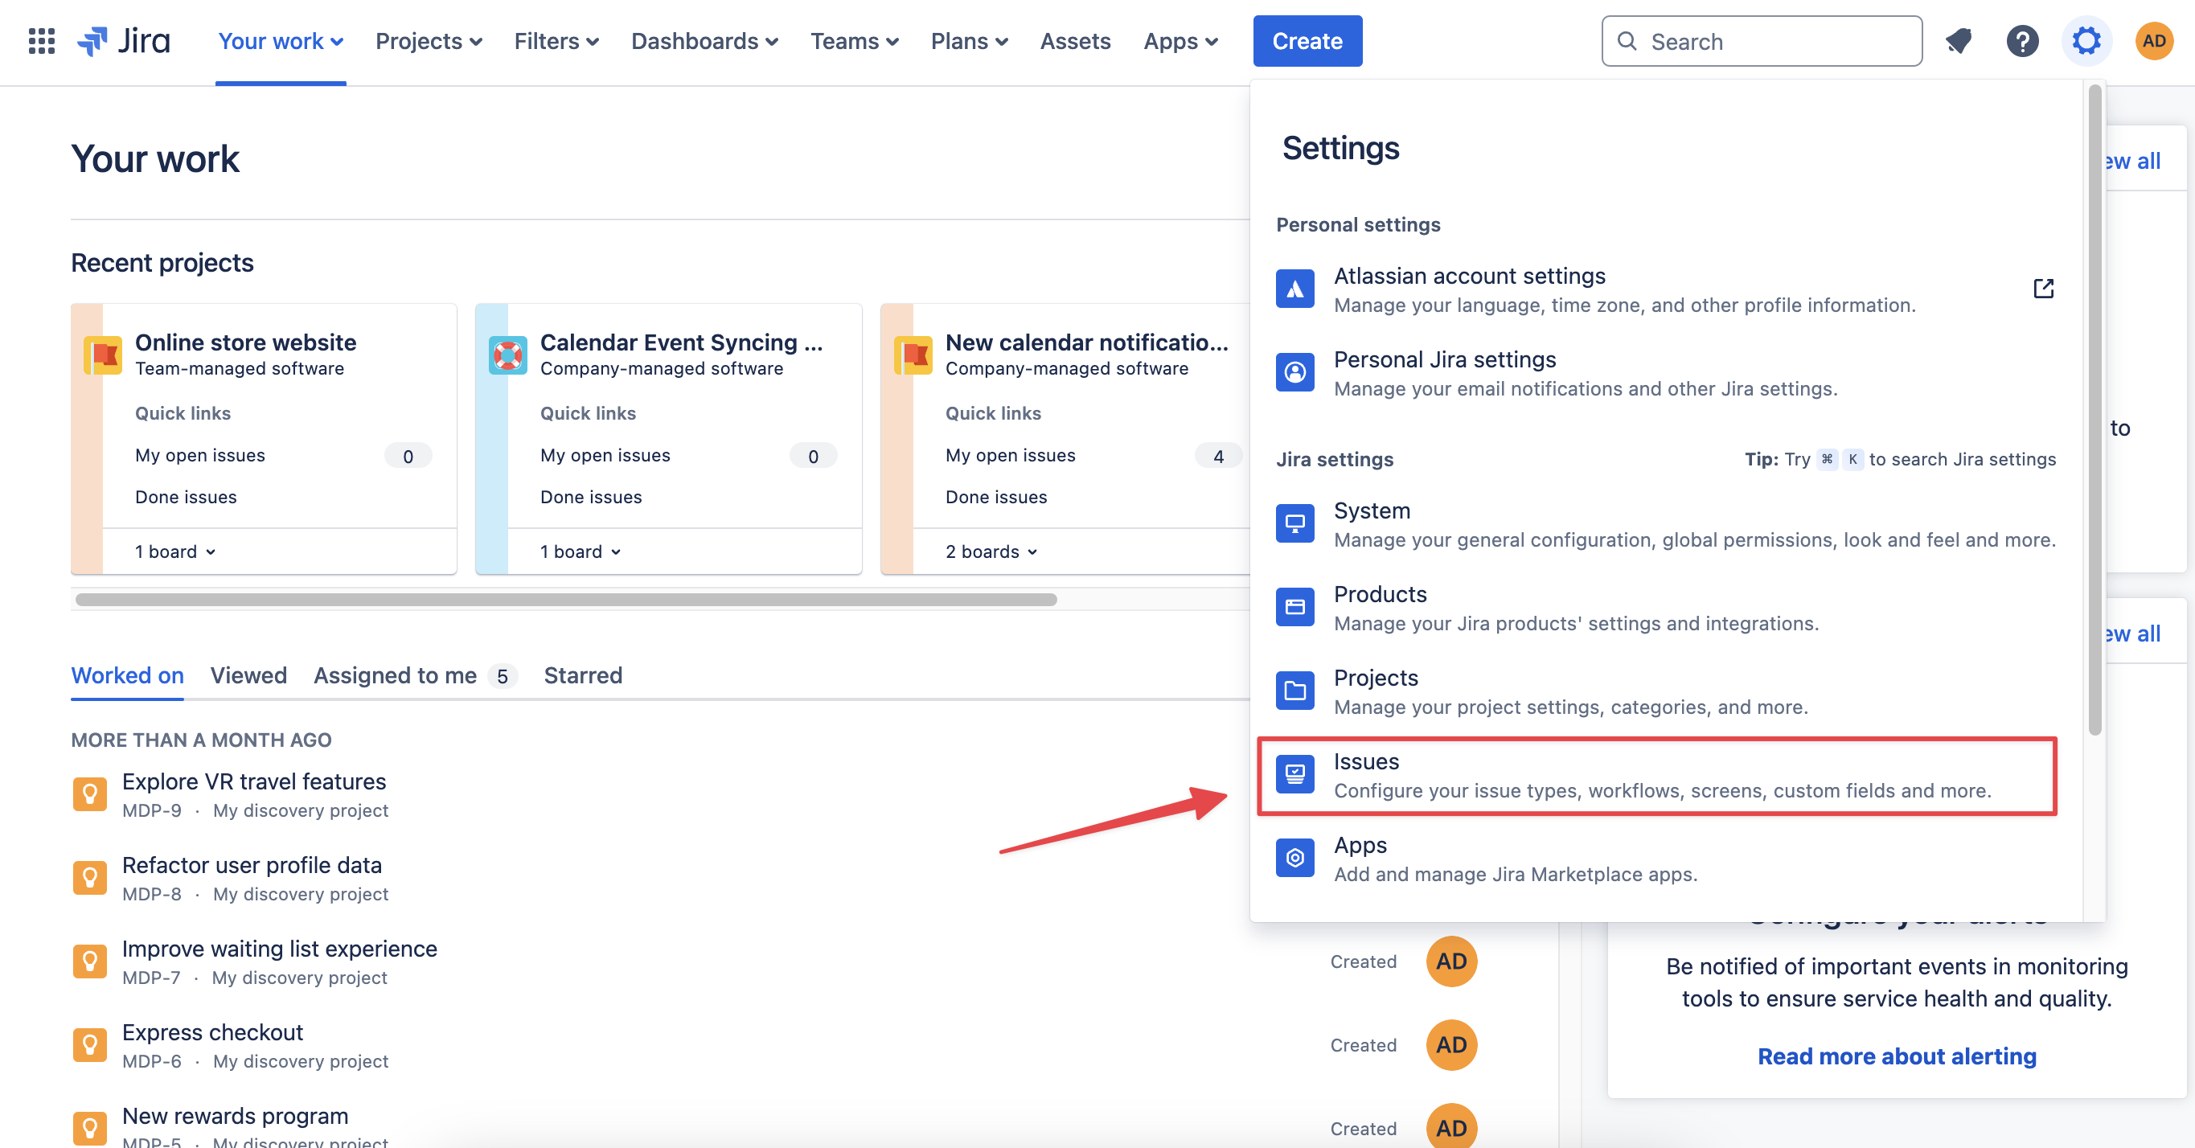Viewport: 2195px width, 1148px height.
Task: Expand the Projects dropdown menu
Action: point(428,41)
